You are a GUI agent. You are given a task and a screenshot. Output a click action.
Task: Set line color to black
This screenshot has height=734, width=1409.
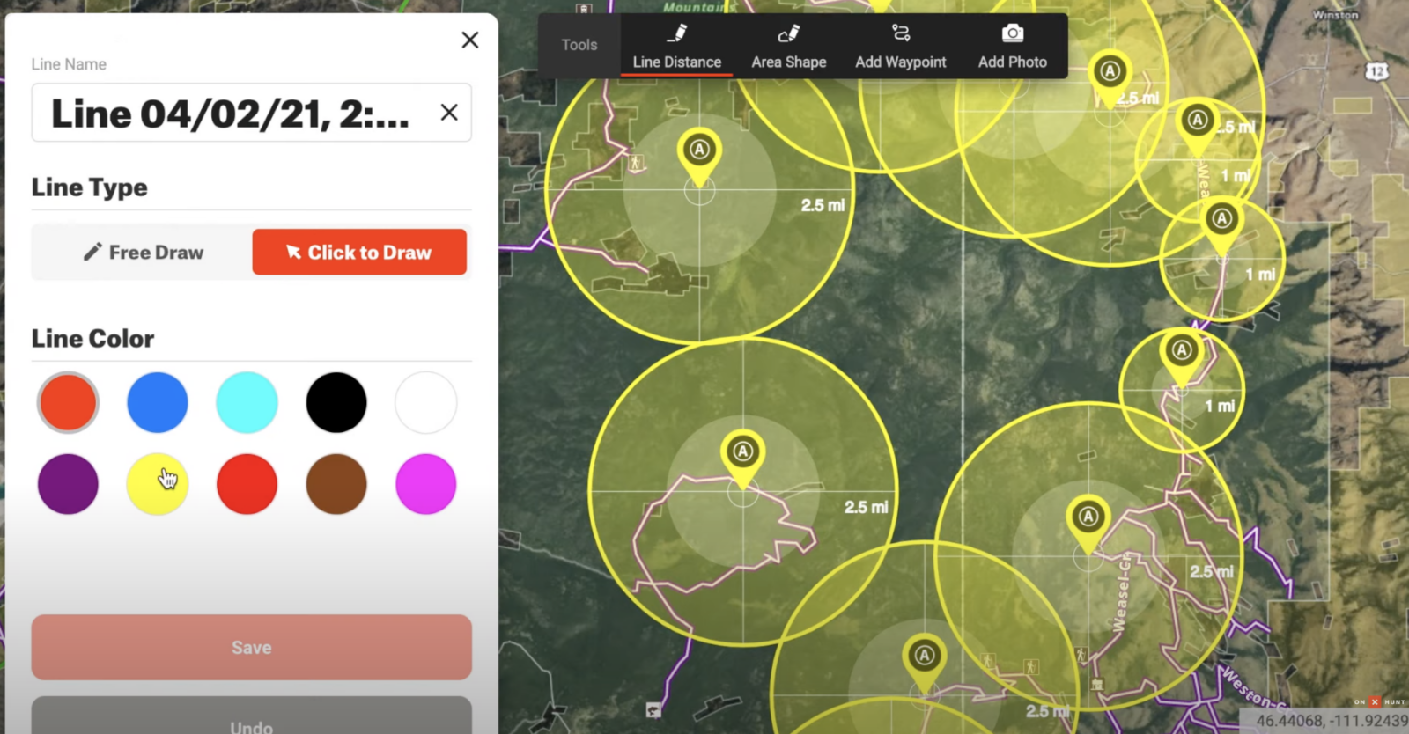click(x=336, y=403)
